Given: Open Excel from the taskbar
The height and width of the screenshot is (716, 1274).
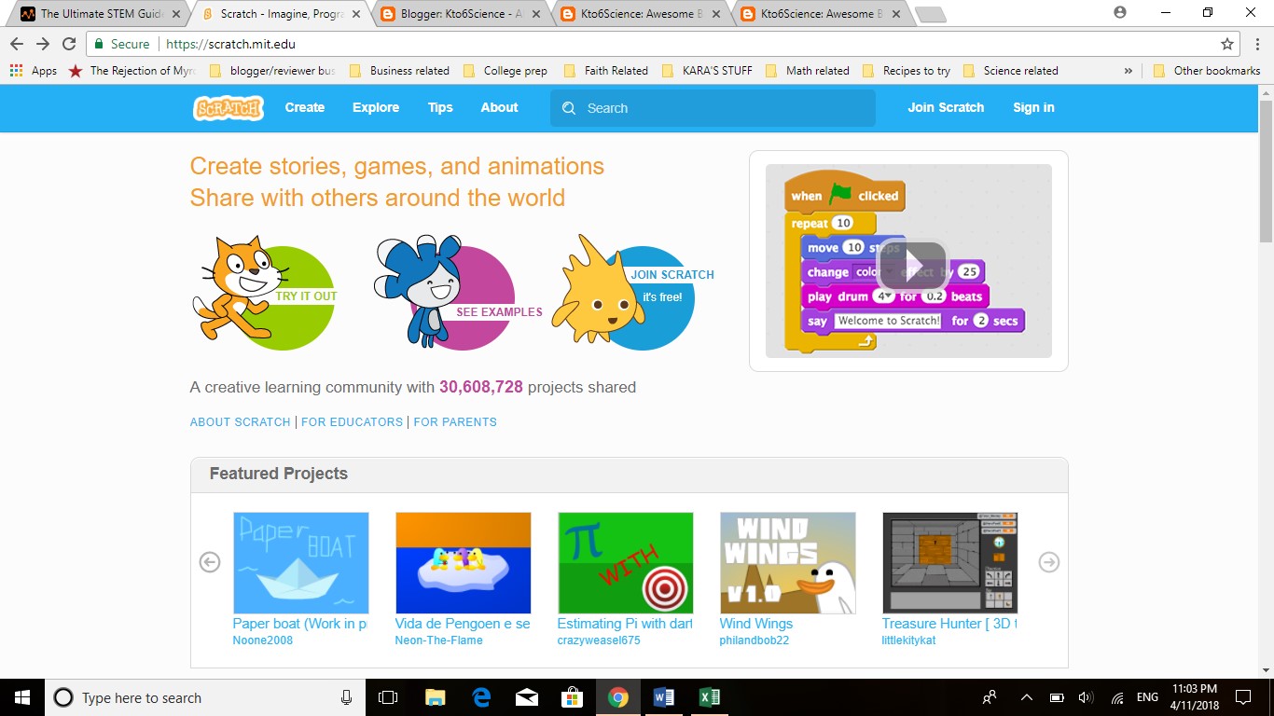Looking at the screenshot, I should tap(710, 697).
